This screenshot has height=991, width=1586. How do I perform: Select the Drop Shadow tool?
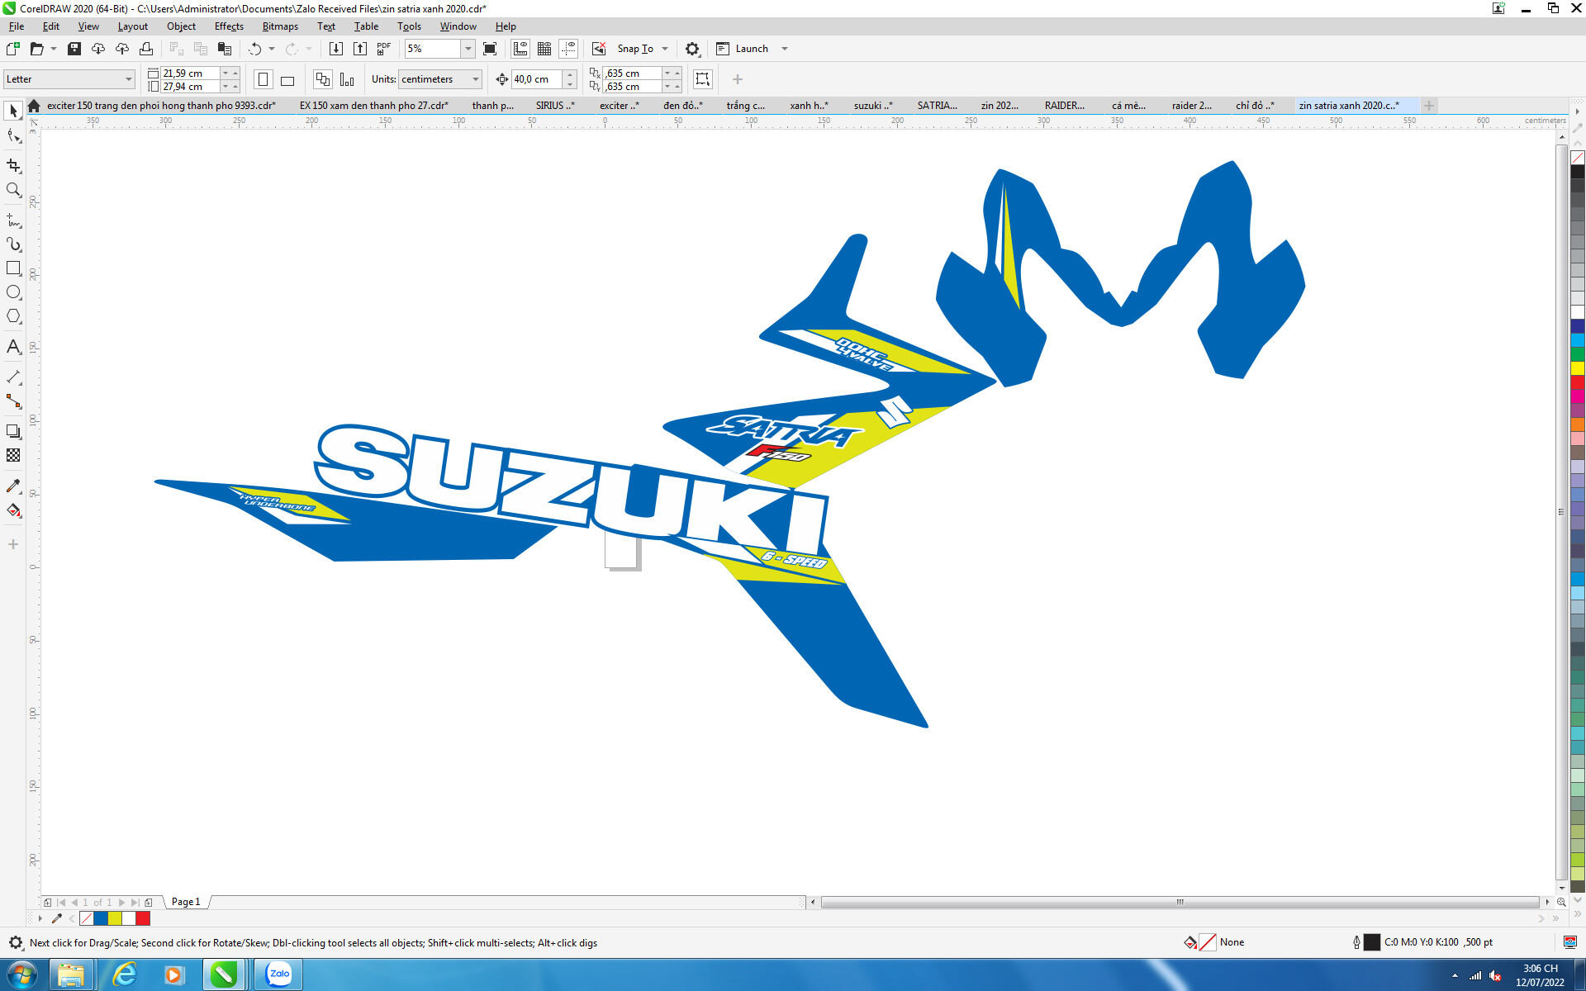click(x=13, y=432)
